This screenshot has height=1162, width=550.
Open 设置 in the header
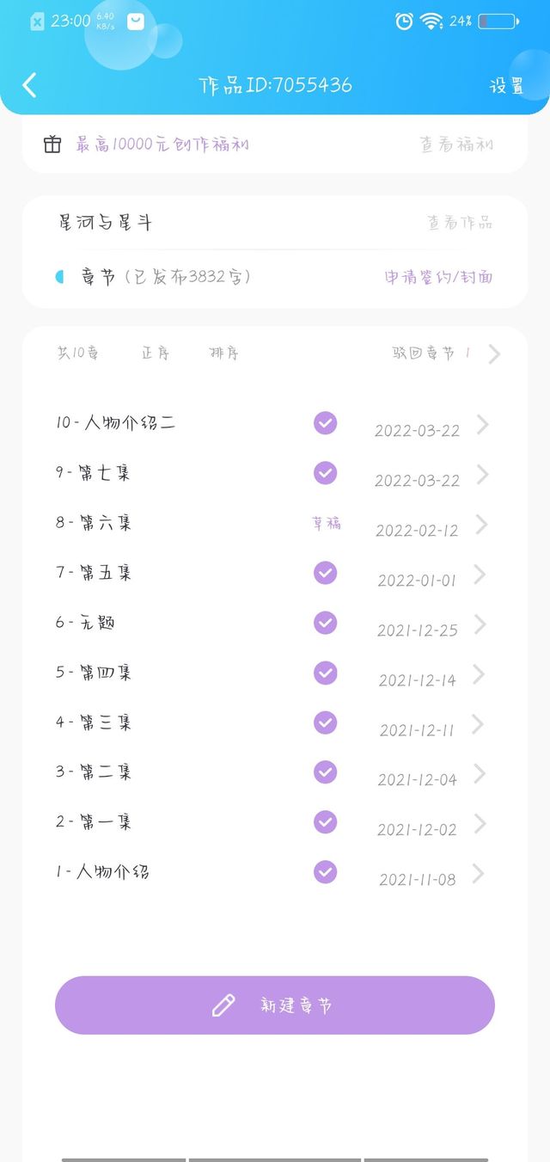[x=507, y=85]
